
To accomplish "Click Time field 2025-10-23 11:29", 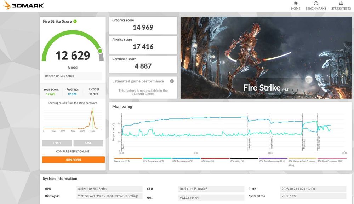I will click(313, 189).
